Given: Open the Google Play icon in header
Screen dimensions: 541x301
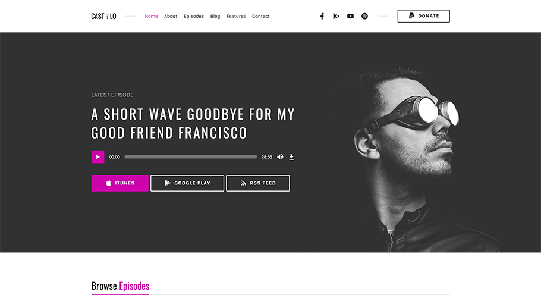Looking at the screenshot, I should click(x=336, y=16).
